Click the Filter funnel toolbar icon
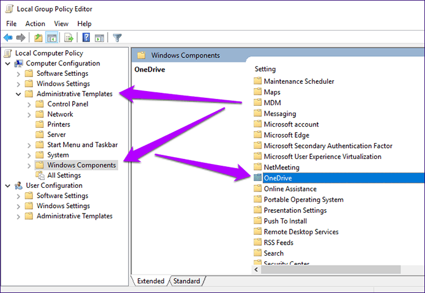This screenshot has width=425, height=293. (117, 37)
